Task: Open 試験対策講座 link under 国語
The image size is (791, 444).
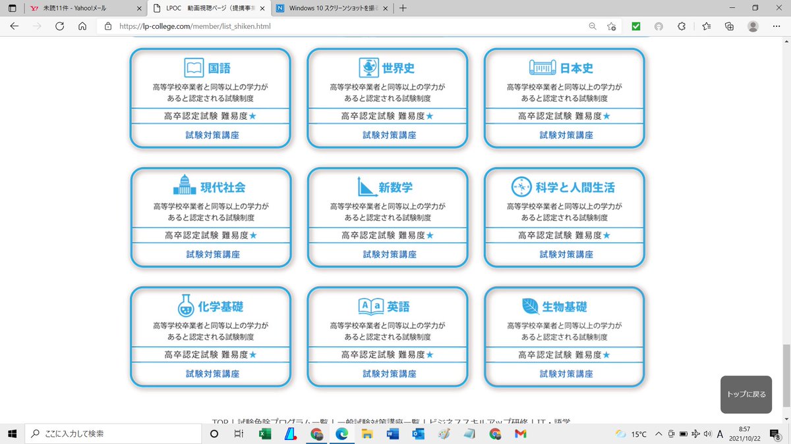Action: (x=212, y=135)
